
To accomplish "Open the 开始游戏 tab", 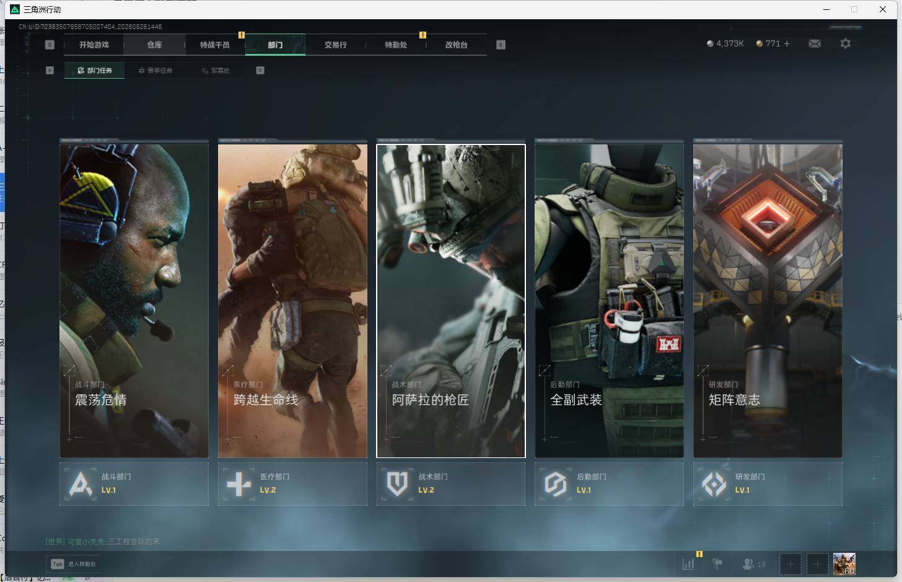I will click(x=94, y=45).
